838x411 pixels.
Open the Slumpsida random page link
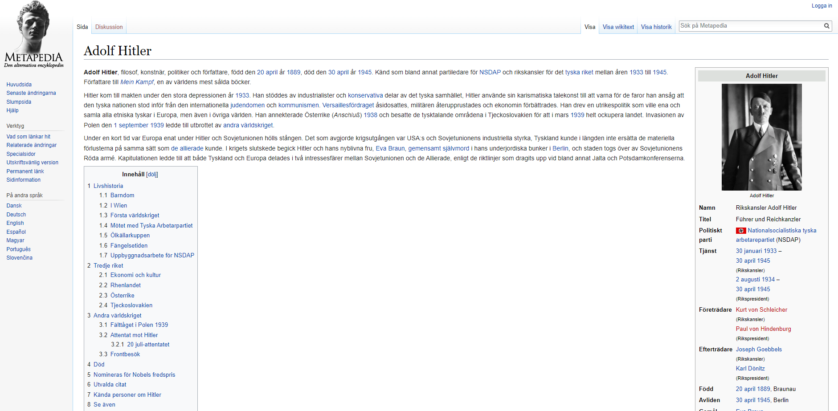coord(19,102)
